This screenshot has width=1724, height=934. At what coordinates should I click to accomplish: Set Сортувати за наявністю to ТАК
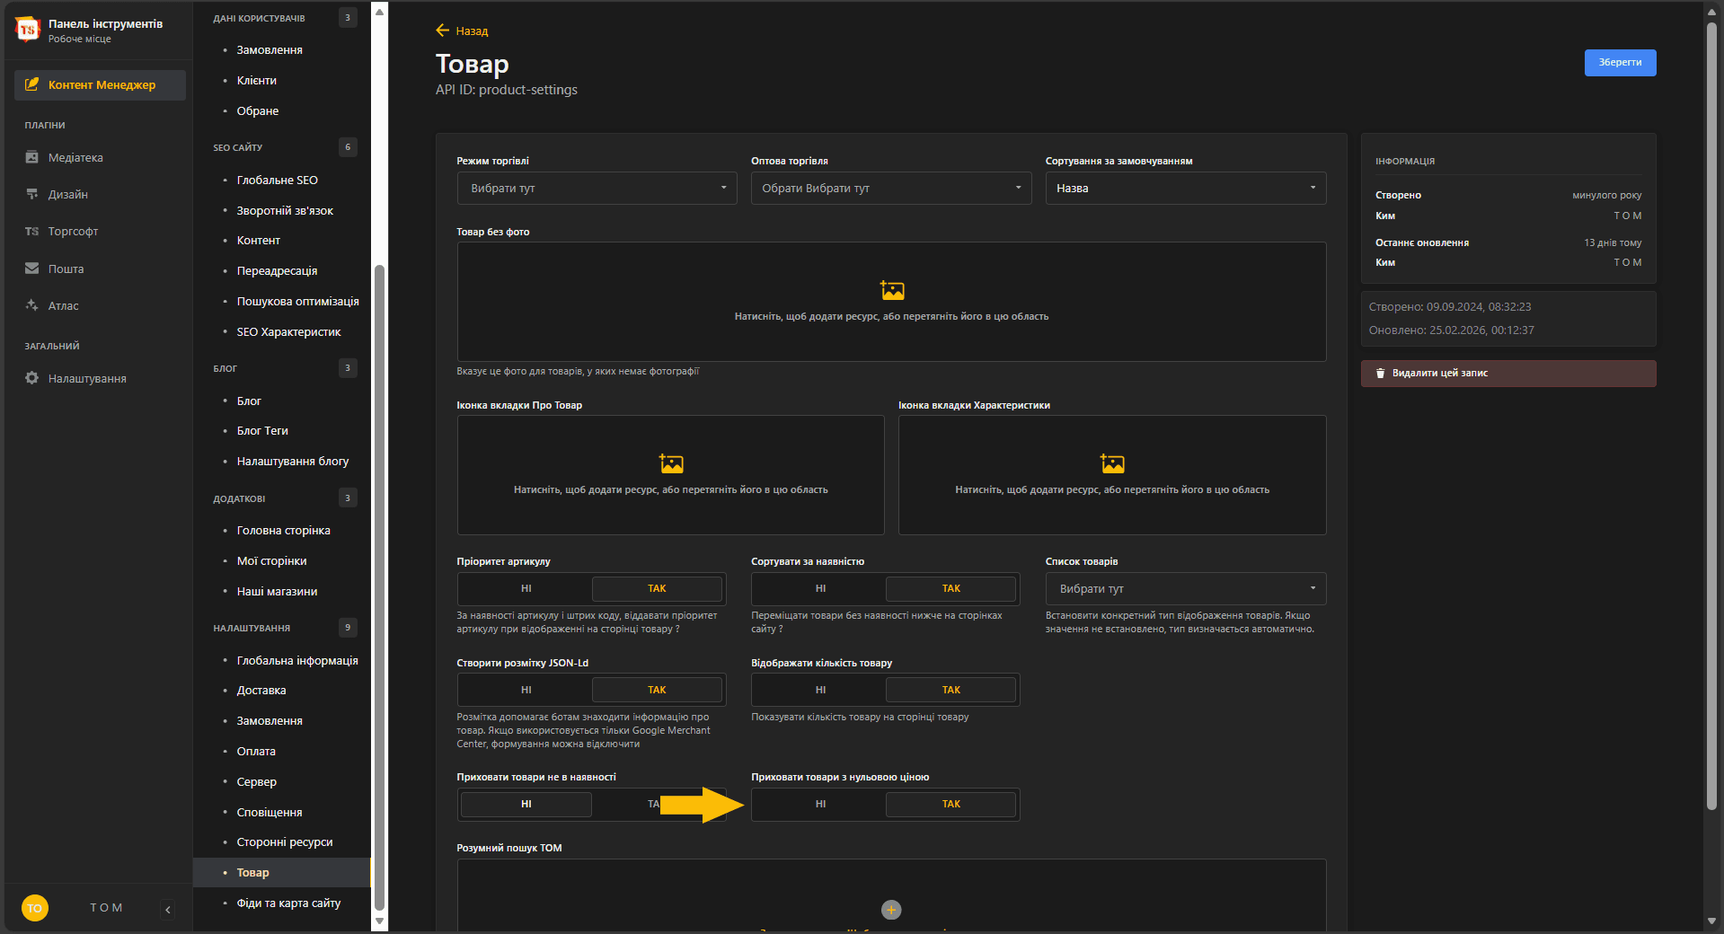pos(950,589)
